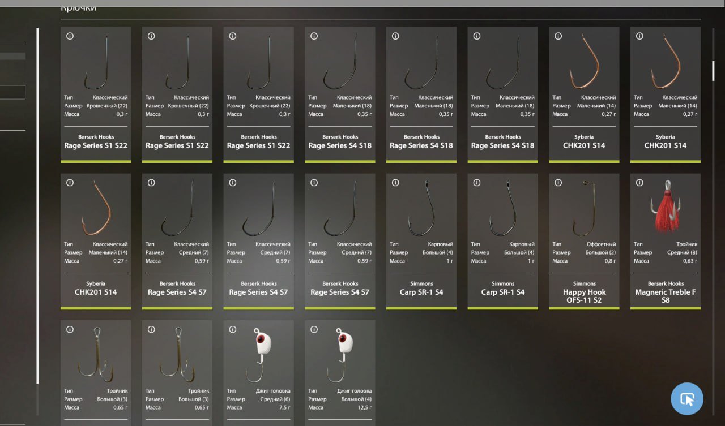Click info icon on Magneric Treble F S8
The width and height of the screenshot is (725, 426).
pos(639,183)
